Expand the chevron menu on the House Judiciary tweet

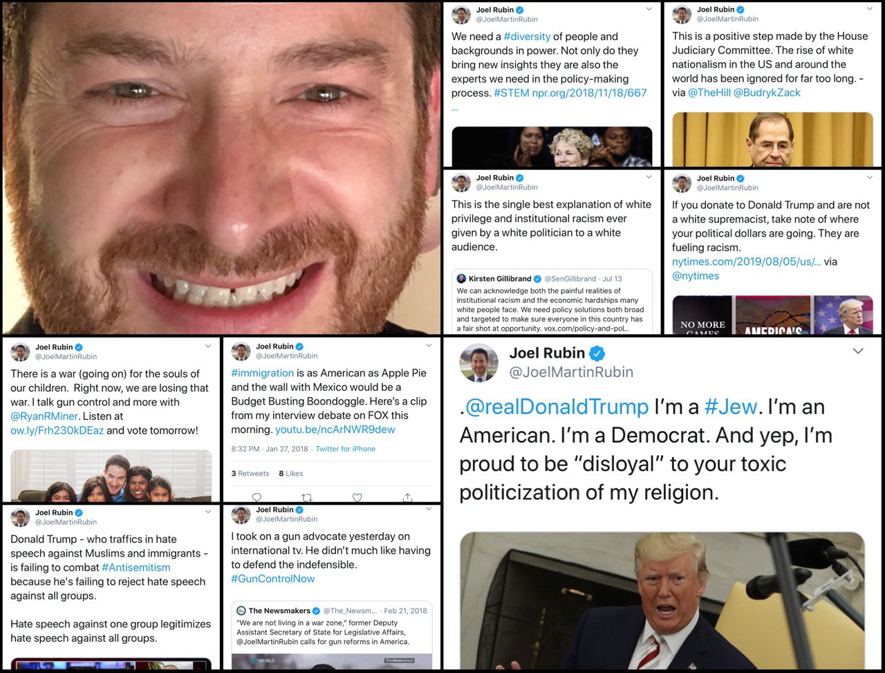pos(870,9)
